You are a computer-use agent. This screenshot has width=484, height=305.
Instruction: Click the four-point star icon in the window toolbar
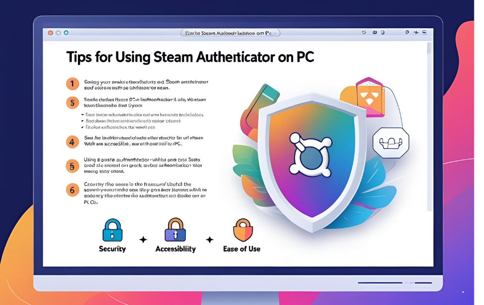(x=416, y=33)
